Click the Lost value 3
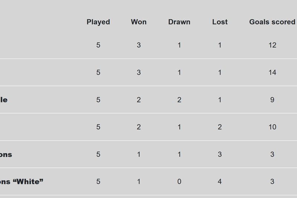This screenshot has height=198, width=297. pyautogui.click(x=220, y=154)
